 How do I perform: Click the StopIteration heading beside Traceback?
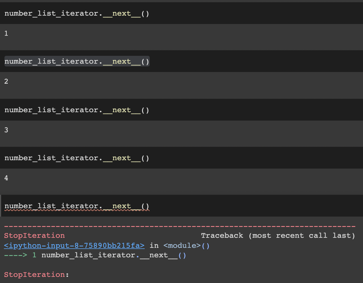(34, 236)
